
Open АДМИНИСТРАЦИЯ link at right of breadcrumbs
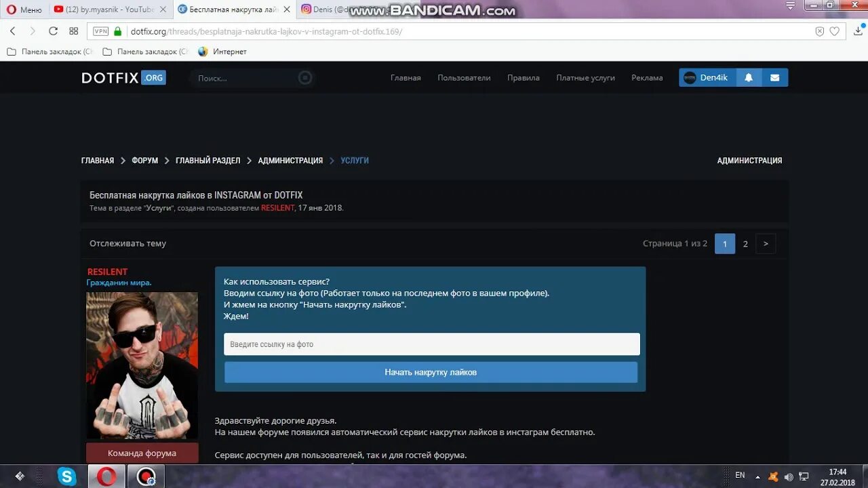(749, 161)
